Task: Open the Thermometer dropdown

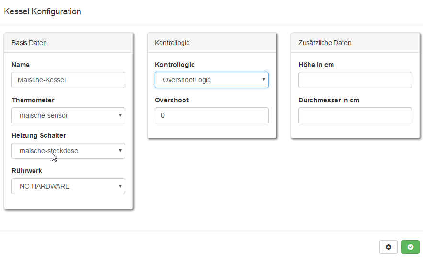Action: pyautogui.click(x=68, y=115)
